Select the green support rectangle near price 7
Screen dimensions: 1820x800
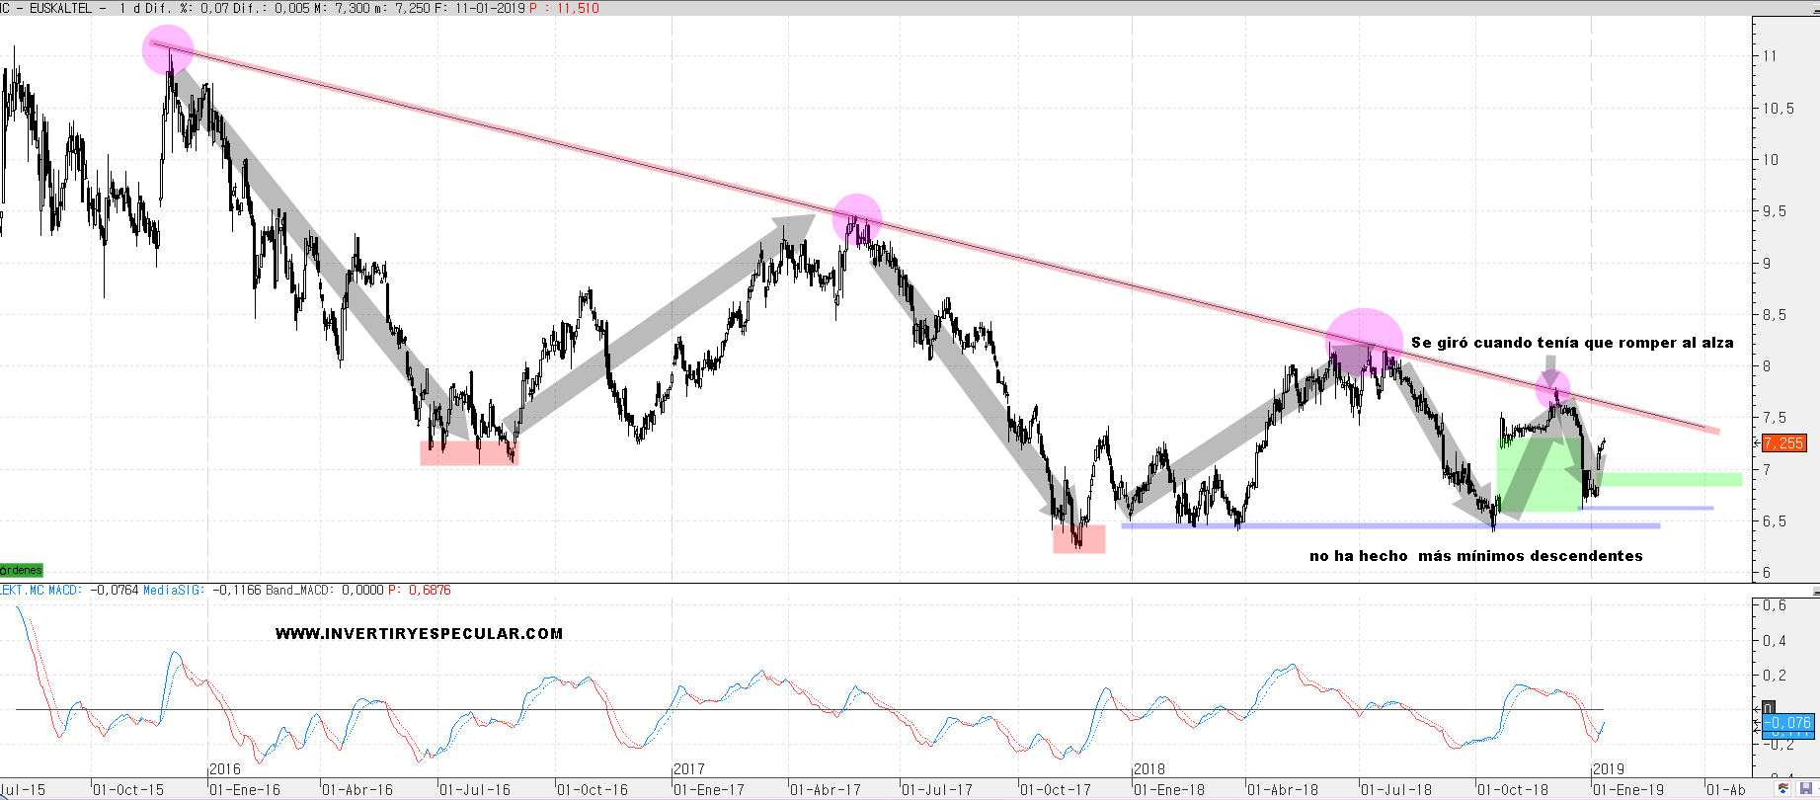point(1669,480)
